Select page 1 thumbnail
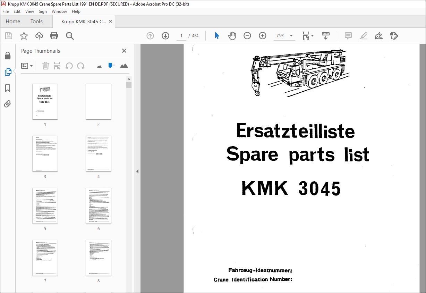426x293 pixels. coord(45,101)
